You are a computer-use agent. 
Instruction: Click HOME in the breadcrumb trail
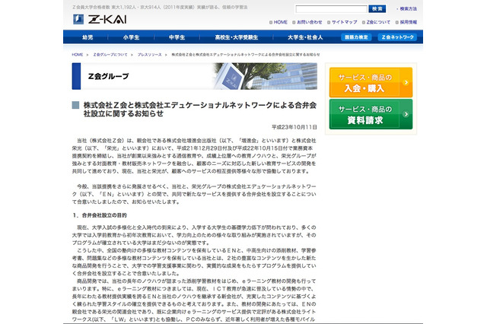click(78, 55)
